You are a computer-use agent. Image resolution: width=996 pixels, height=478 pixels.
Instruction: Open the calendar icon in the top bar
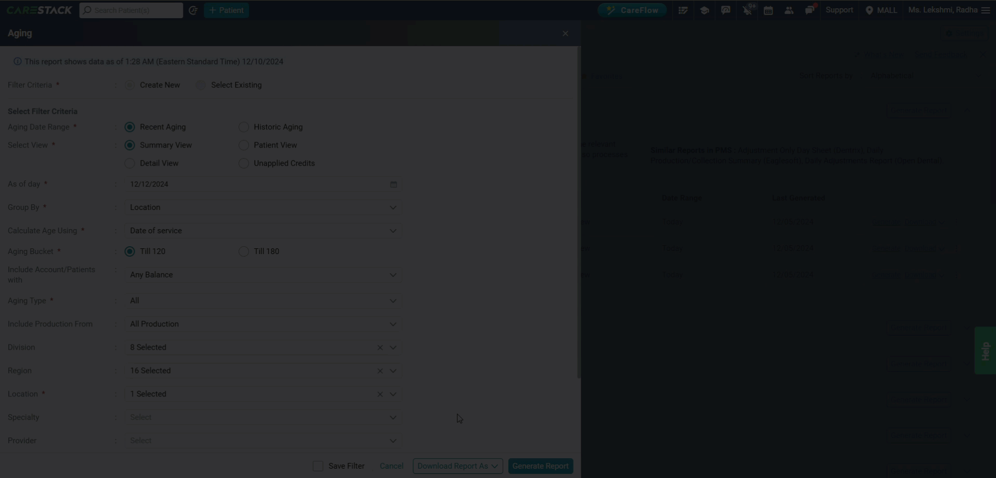coord(769,10)
